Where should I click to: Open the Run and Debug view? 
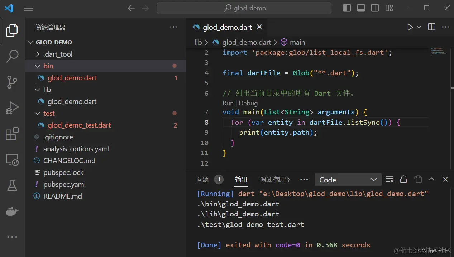click(x=12, y=108)
